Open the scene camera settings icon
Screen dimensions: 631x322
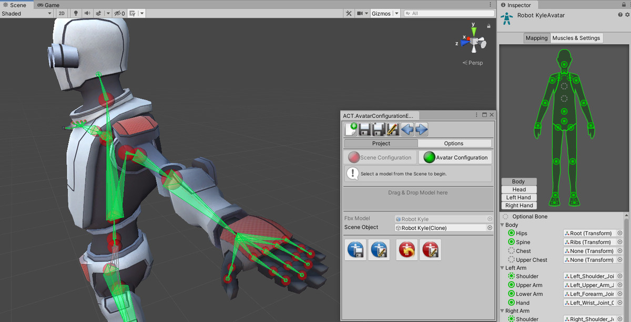click(361, 13)
